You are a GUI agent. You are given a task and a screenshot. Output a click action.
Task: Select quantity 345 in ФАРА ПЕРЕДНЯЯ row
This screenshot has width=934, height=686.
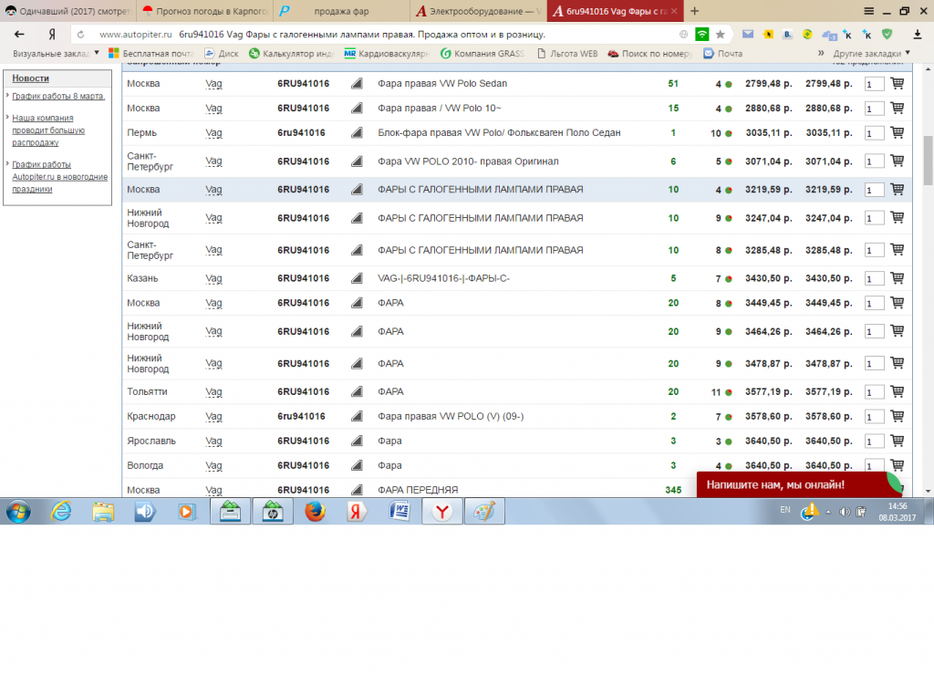coord(673,490)
